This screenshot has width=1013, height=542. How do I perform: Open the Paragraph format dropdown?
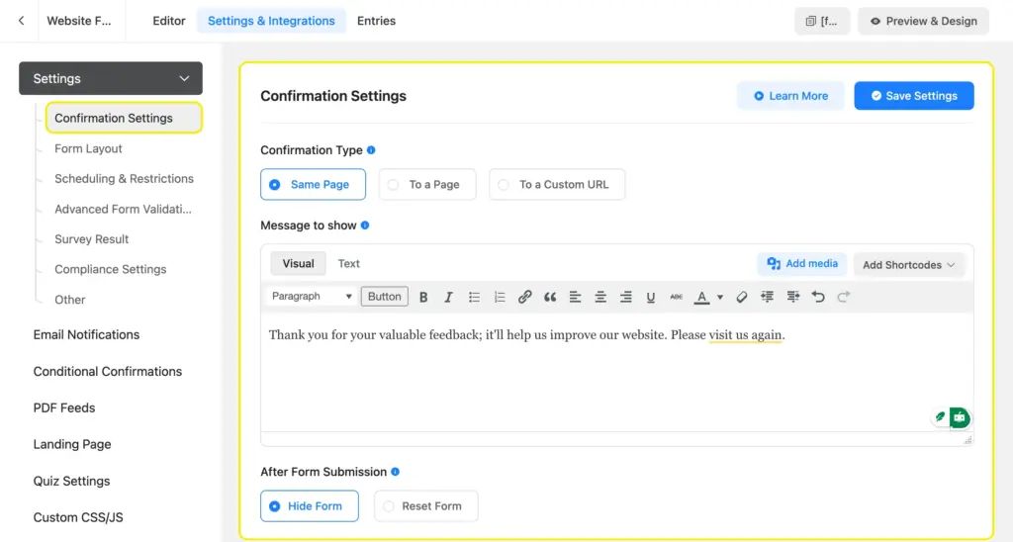click(x=312, y=297)
